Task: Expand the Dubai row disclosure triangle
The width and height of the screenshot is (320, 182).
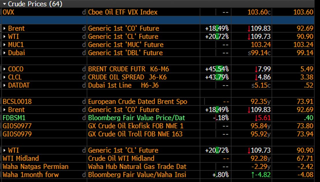Action: (5, 53)
